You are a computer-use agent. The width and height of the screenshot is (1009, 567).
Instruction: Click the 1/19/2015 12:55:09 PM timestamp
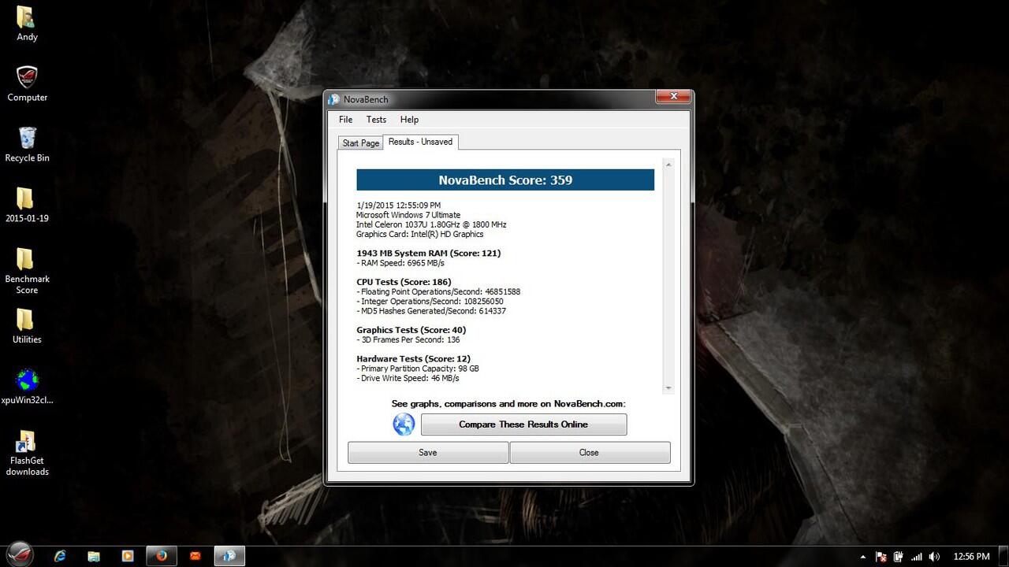click(x=398, y=206)
